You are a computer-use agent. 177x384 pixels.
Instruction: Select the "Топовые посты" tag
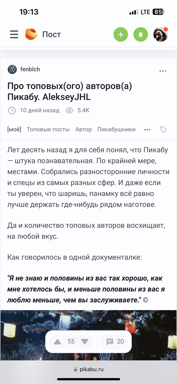(48, 130)
